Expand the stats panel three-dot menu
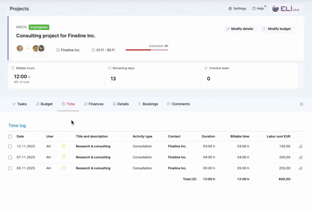Screen dimensions: 312x212 pyautogui.click(x=300, y=76)
